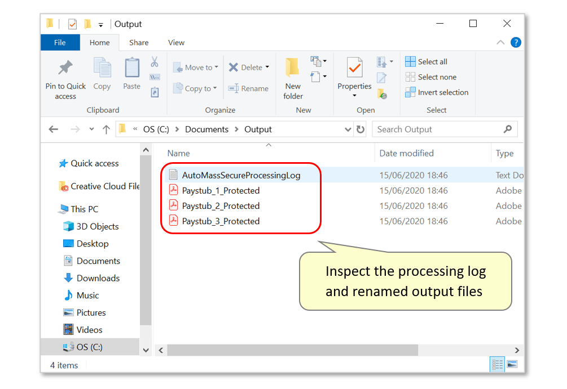Open the View ribbon tab
The height and width of the screenshot is (389, 567).
tap(175, 42)
